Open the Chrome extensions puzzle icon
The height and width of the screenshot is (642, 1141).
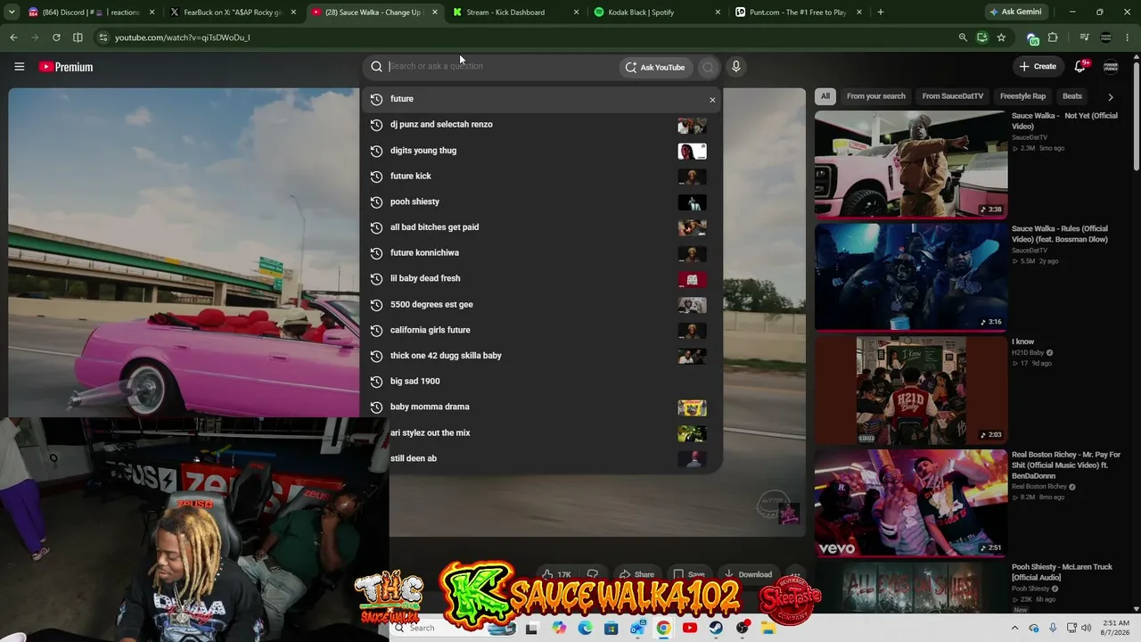click(1053, 37)
